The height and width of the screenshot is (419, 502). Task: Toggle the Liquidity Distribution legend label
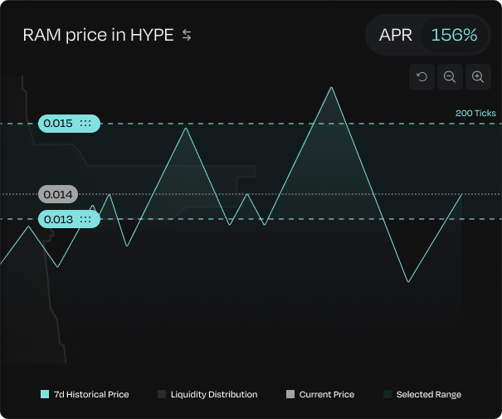[x=214, y=394]
